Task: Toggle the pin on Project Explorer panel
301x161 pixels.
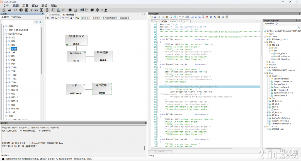Action: point(297,20)
